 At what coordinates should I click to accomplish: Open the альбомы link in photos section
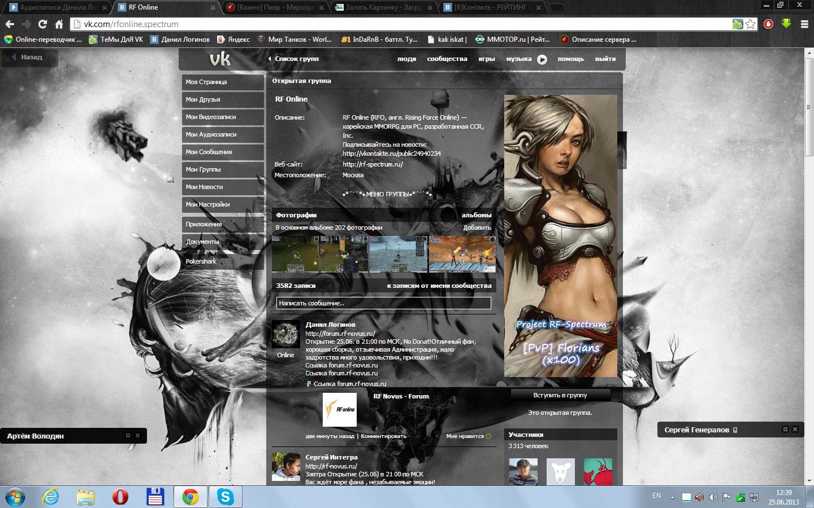point(477,215)
